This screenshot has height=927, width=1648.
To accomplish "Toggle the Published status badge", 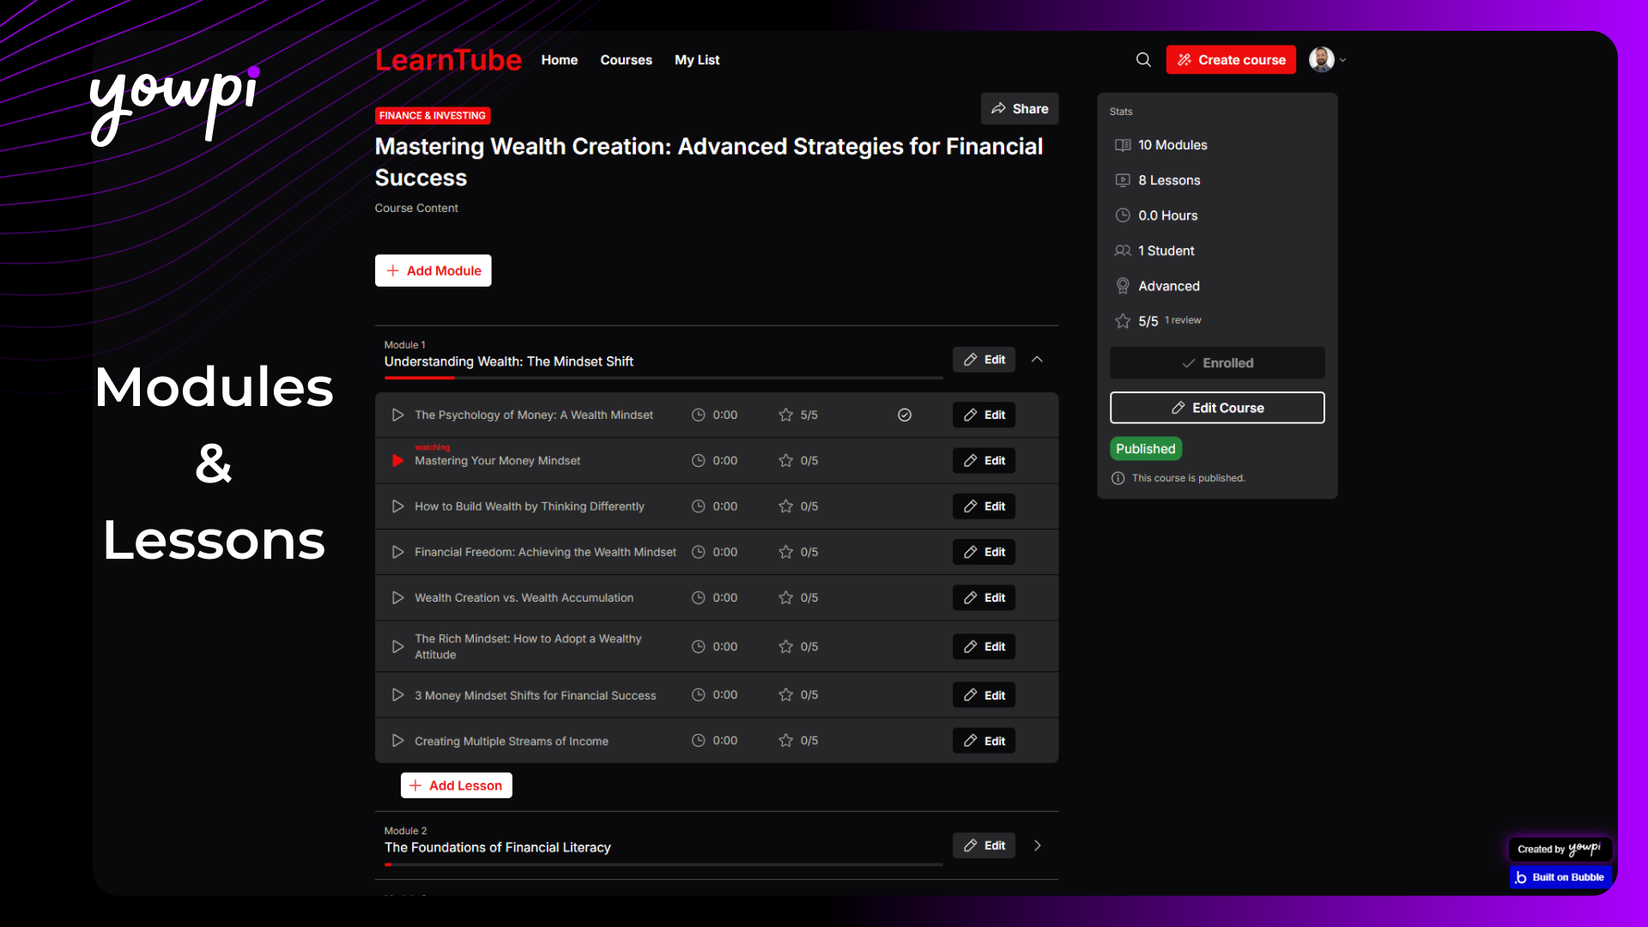I will pos(1145,449).
